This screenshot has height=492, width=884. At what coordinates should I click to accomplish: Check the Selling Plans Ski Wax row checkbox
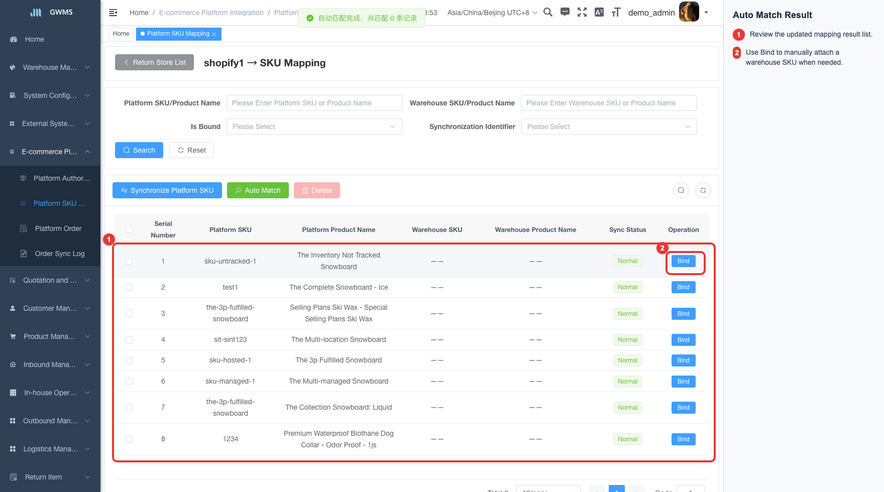[x=129, y=313]
